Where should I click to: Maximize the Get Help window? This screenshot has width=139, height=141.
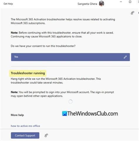[130, 2]
